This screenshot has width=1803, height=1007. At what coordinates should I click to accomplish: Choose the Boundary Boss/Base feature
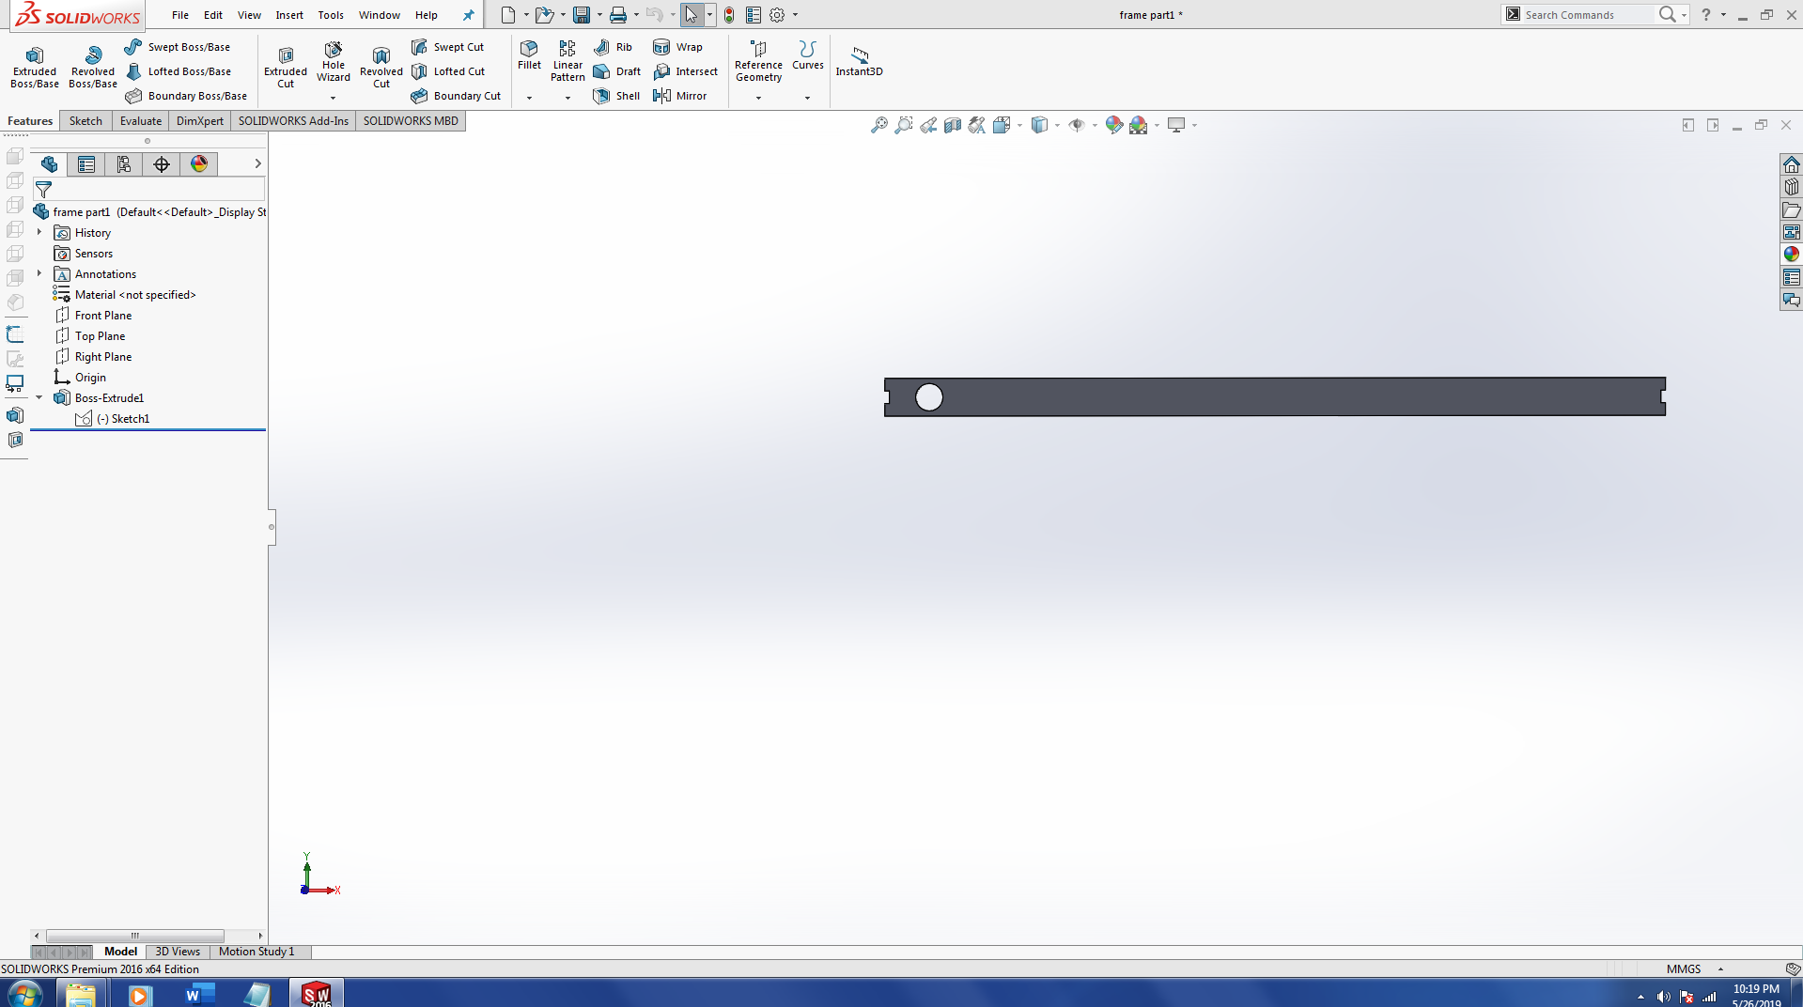click(x=186, y=96)
